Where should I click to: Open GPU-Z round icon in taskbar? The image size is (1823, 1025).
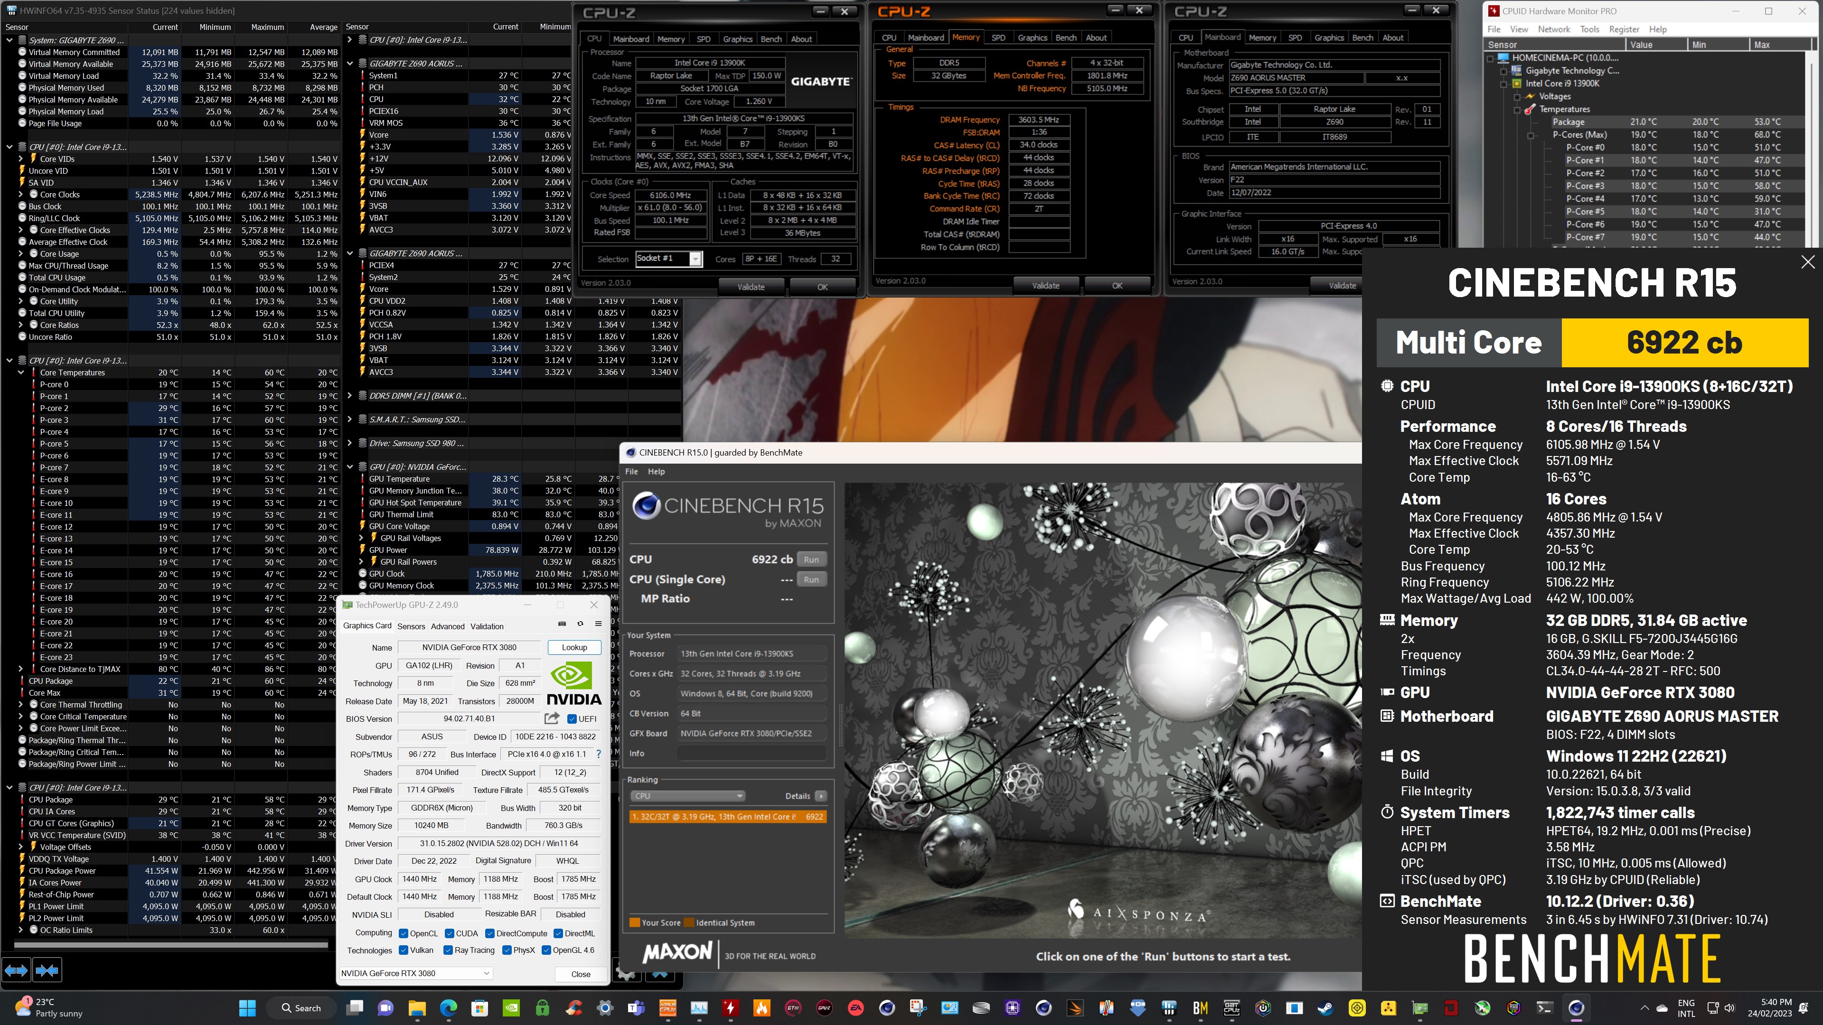coord(825,1008)
